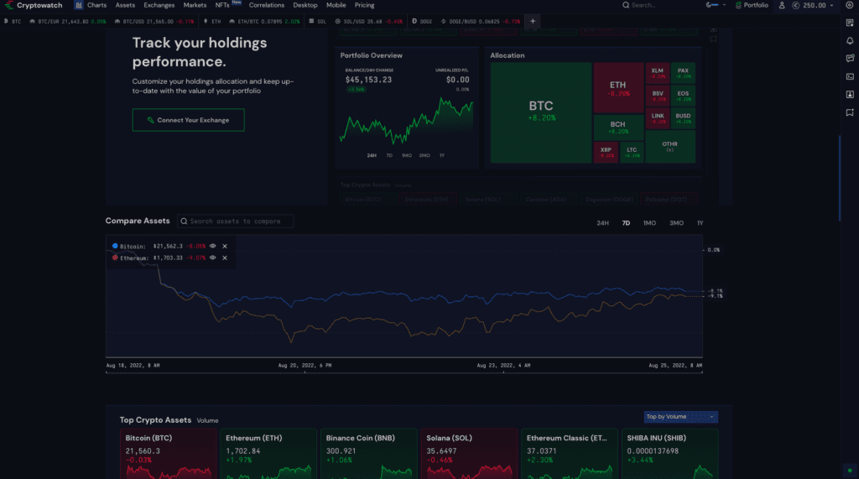Screen dimensions: 859x479
Task: Open the Pricing page
Action: 364,5
